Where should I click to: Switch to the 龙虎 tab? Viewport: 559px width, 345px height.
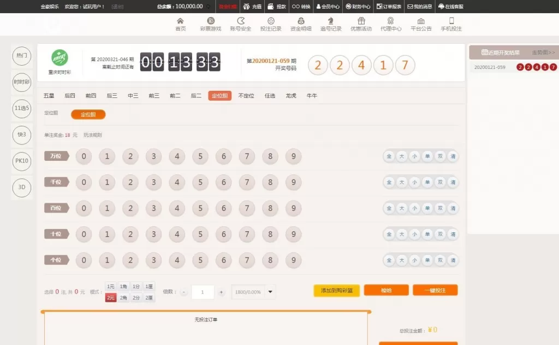tap(290, 95)
